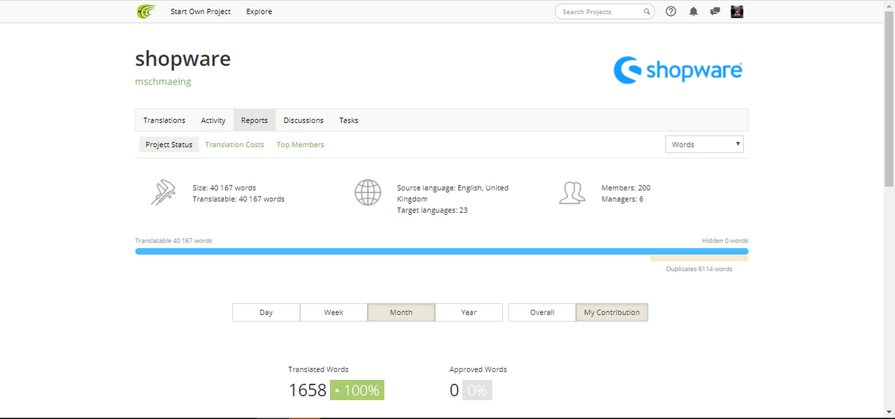Switch to My Contribution view
This screenshot has height=419, width=895.
point(612,312)
